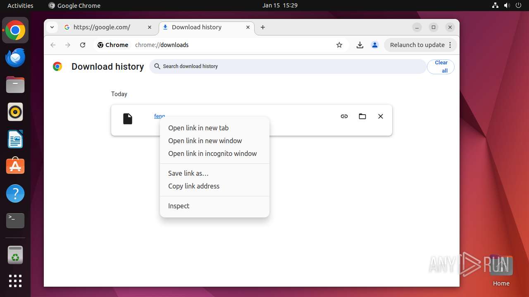Launch LibreOffice Writer from the dock
The width and height of the screenshot is (529, 297).
tap(15, 139)
